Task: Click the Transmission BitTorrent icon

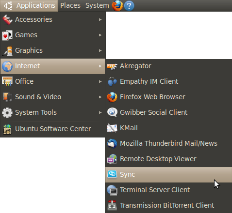Action: tap(112, 205)
